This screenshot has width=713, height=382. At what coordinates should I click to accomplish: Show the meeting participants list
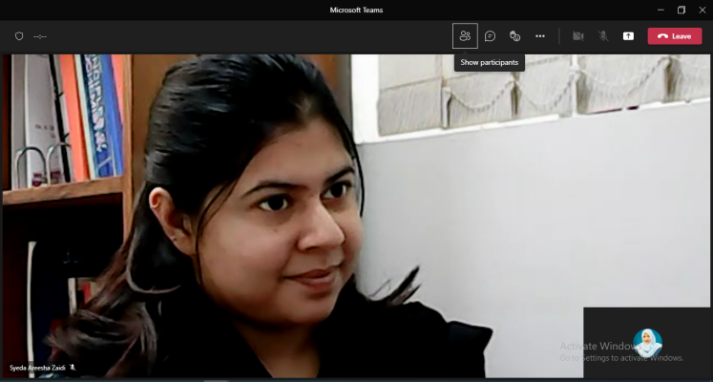point(465,36)
